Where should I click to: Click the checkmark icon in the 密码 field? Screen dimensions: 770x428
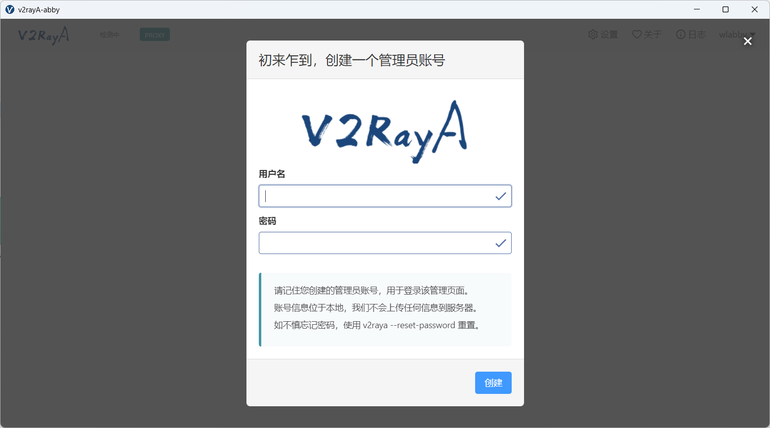point(501,243)
